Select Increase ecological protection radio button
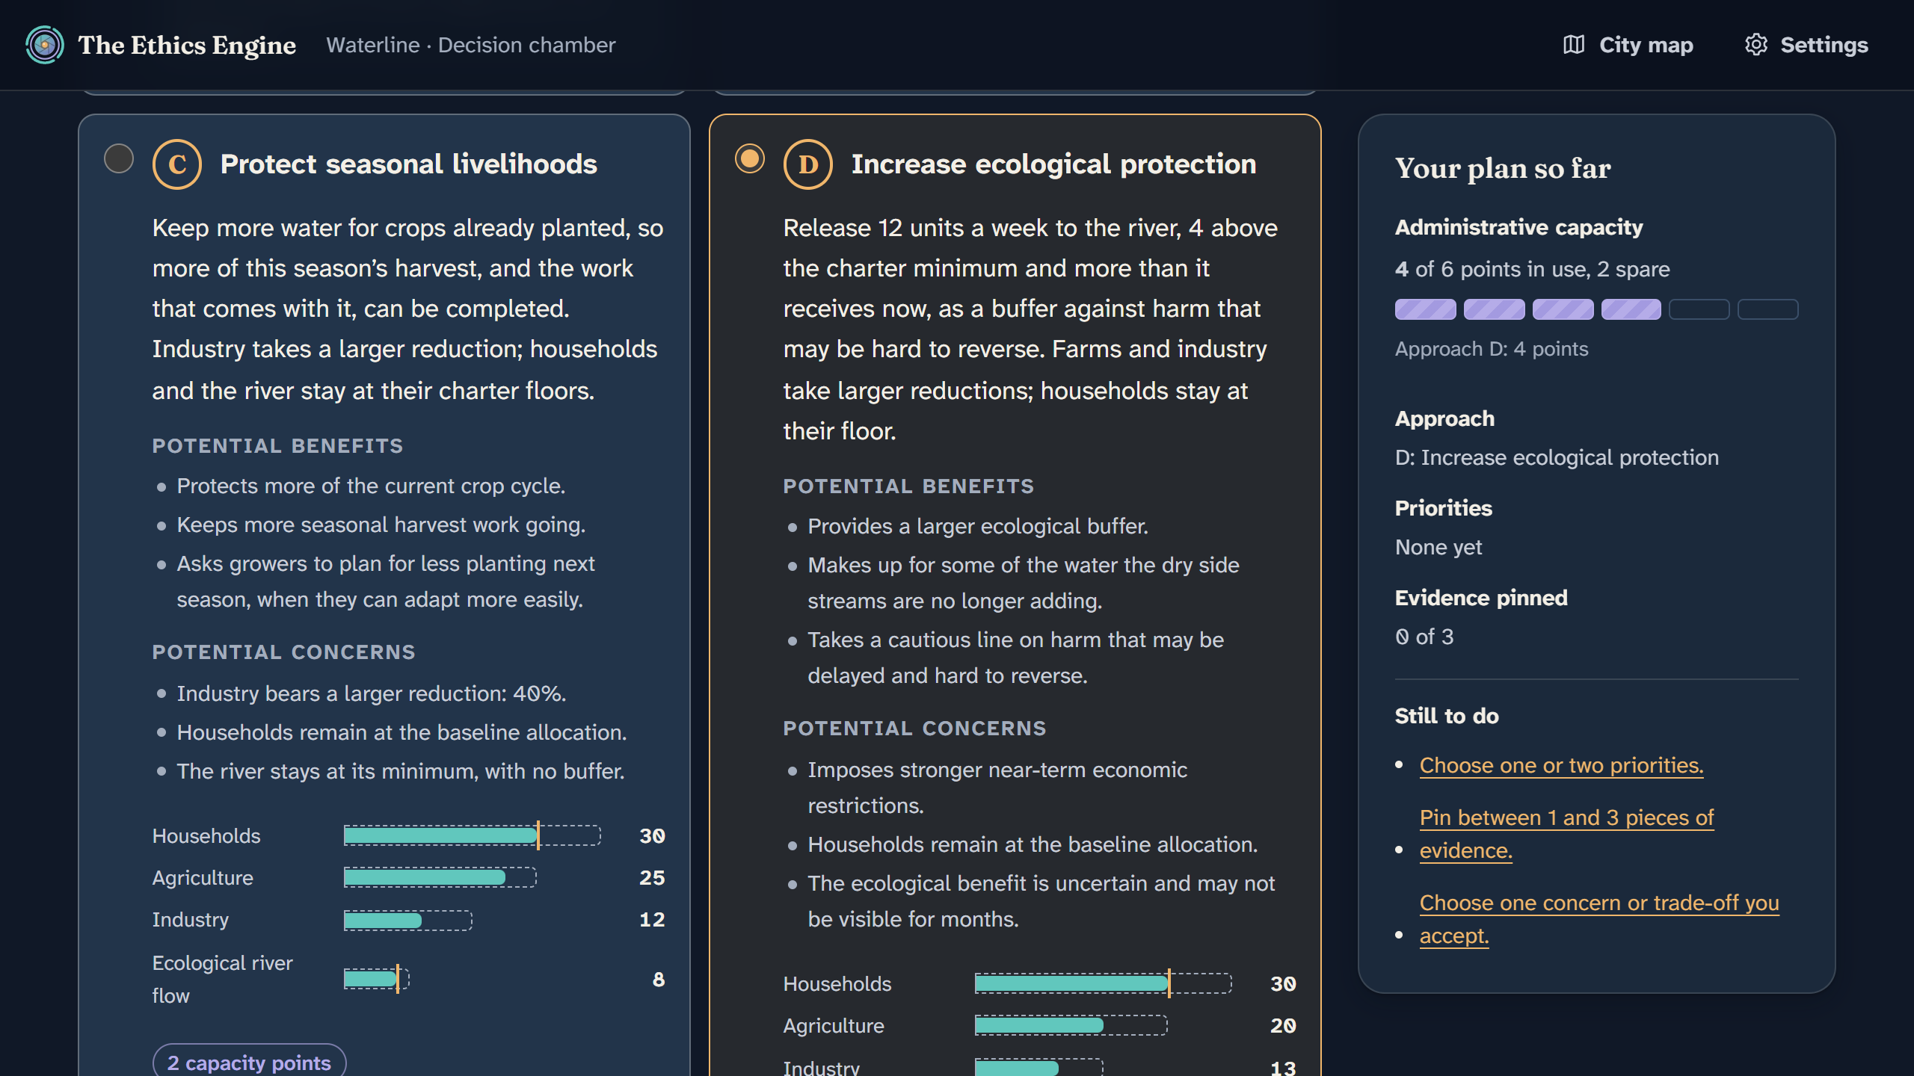This screenshot has width=1914, height=1076. pyautogui.click(x=750, y=158)
